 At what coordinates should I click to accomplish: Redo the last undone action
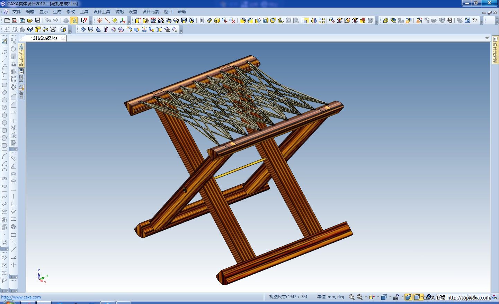56,20
